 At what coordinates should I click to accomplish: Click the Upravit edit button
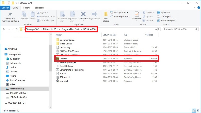[148, 16]
